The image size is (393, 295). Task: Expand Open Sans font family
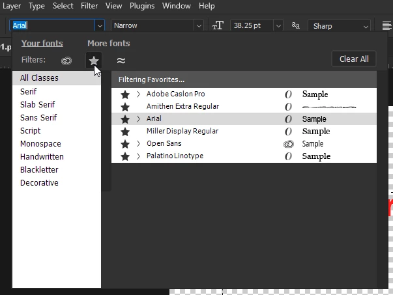pos(138,143)
